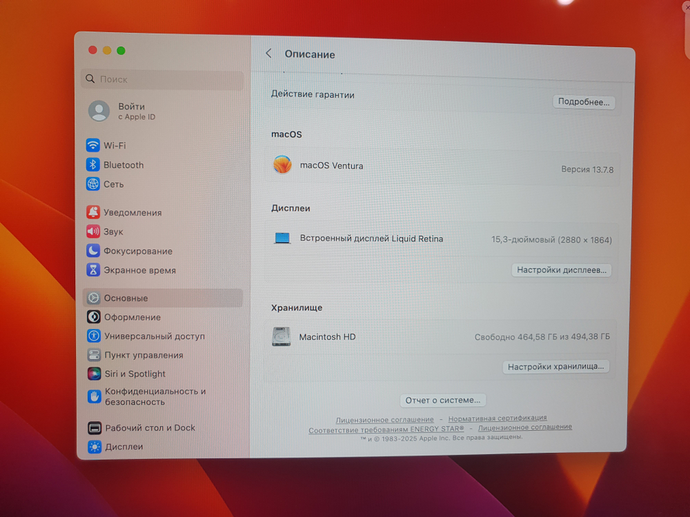Select the Основные gear icon

93,298
